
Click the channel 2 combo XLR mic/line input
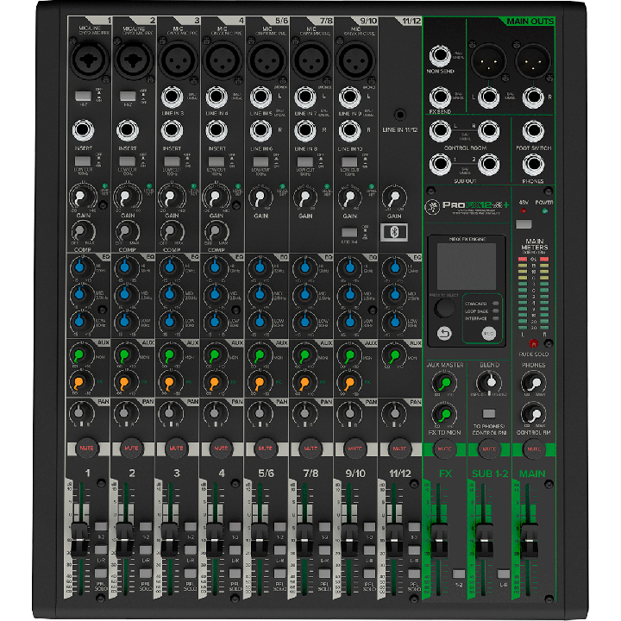[x=134, y=60]
